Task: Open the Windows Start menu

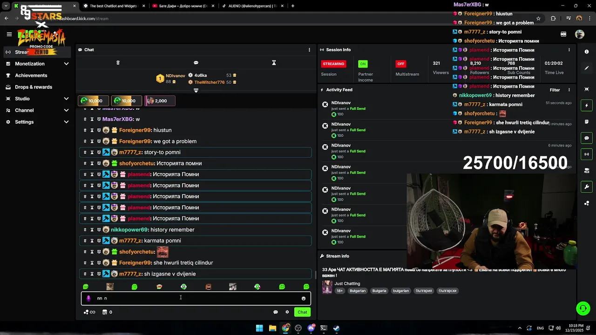Action: (259, 328)
